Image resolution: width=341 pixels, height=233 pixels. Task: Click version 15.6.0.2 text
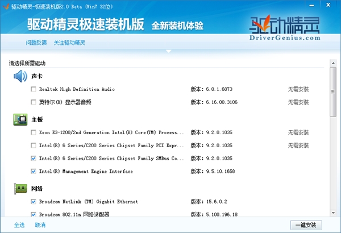coord(217,202)
